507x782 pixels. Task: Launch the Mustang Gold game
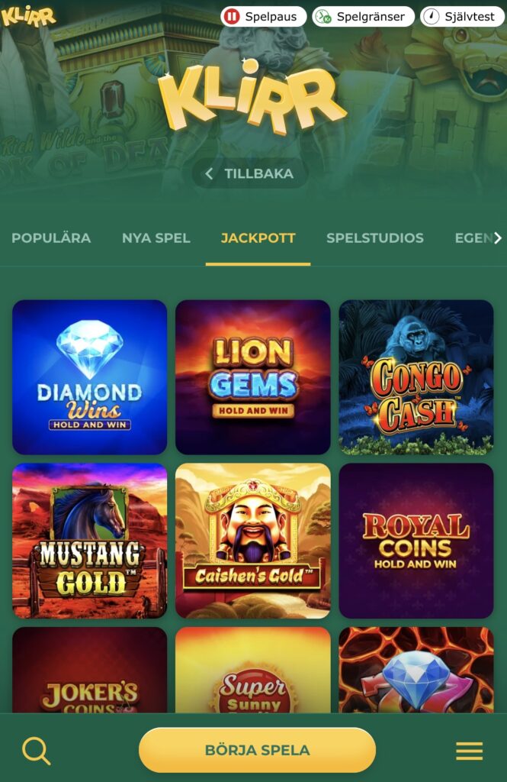(90, 541)
